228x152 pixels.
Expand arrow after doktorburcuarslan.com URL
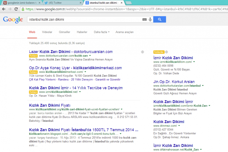[90, 56]
